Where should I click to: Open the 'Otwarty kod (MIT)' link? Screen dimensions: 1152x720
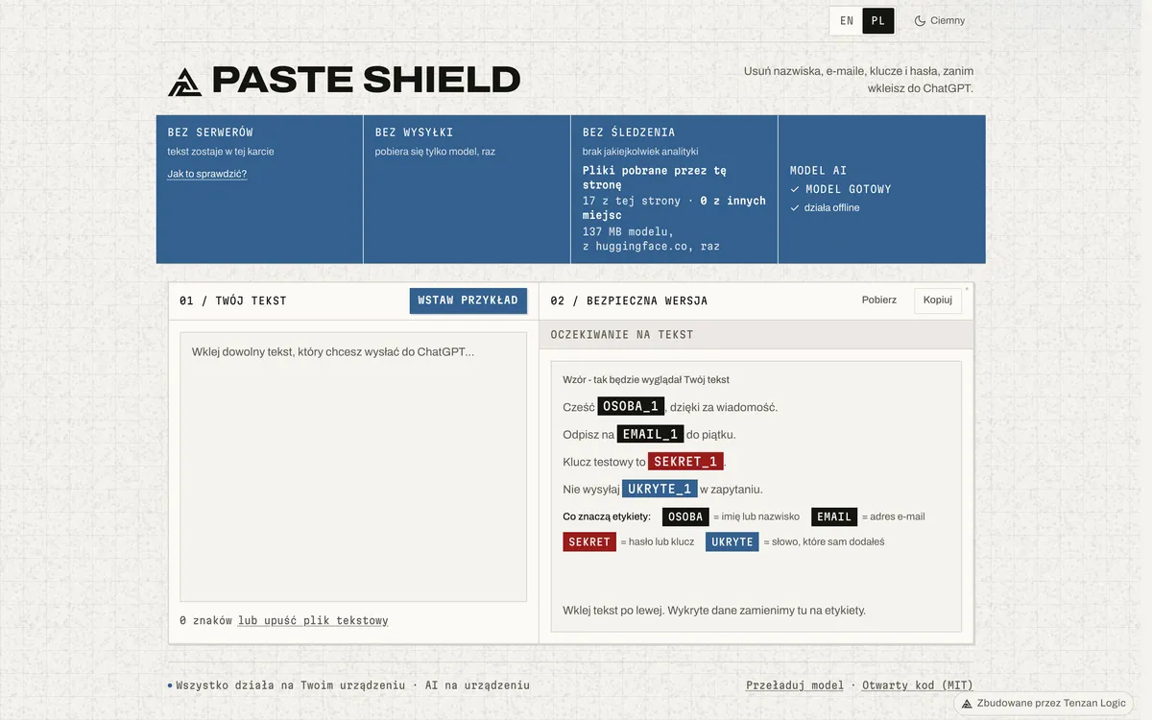point(918,685)
